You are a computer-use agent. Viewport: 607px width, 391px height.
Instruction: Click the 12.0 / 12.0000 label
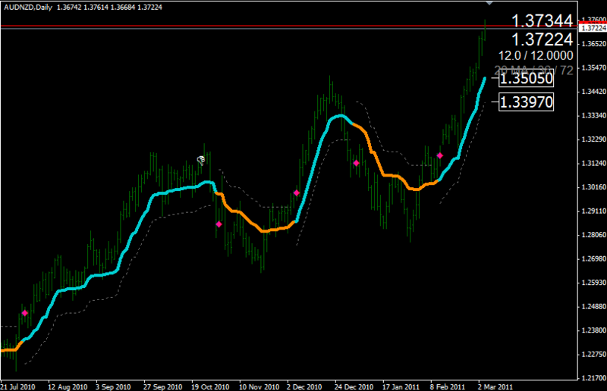tap(536, 55)
